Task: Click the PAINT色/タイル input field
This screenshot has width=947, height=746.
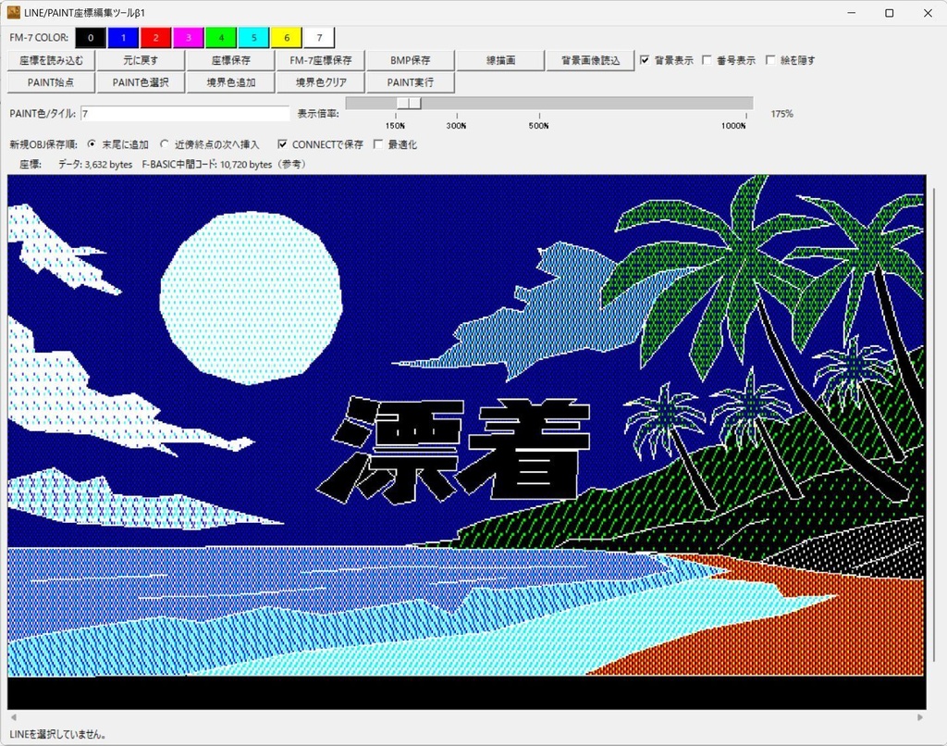Action: point(185,114)
